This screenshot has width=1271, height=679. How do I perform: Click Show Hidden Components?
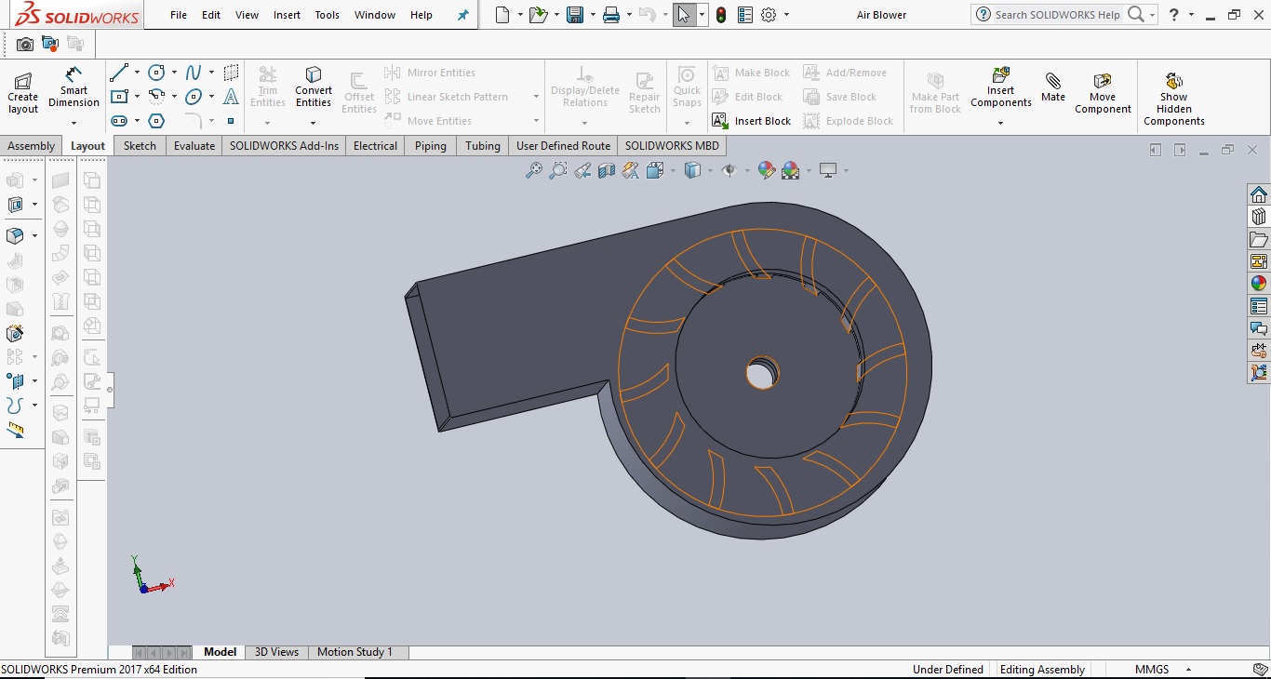(1173, 98)
